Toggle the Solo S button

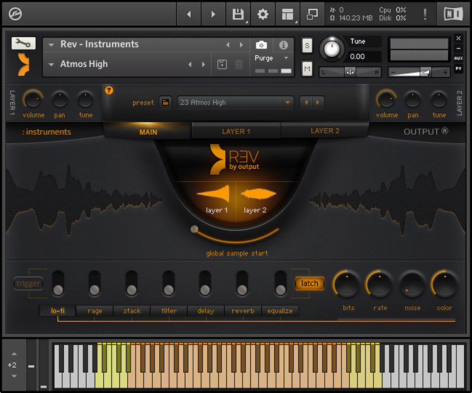click(307, 45)
